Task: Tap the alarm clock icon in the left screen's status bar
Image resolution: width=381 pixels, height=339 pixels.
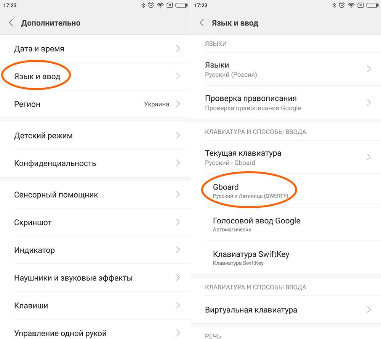Action: (151, 5)
